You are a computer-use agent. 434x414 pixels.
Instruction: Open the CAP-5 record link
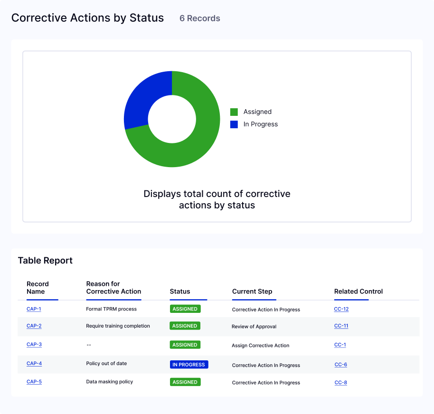(x=34, y=381)
